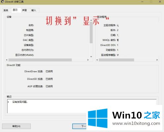This screenshot has height=132, width=164.
Task: Click the DirectDraw 加速 已启用 value
Action: click(49, 71)
